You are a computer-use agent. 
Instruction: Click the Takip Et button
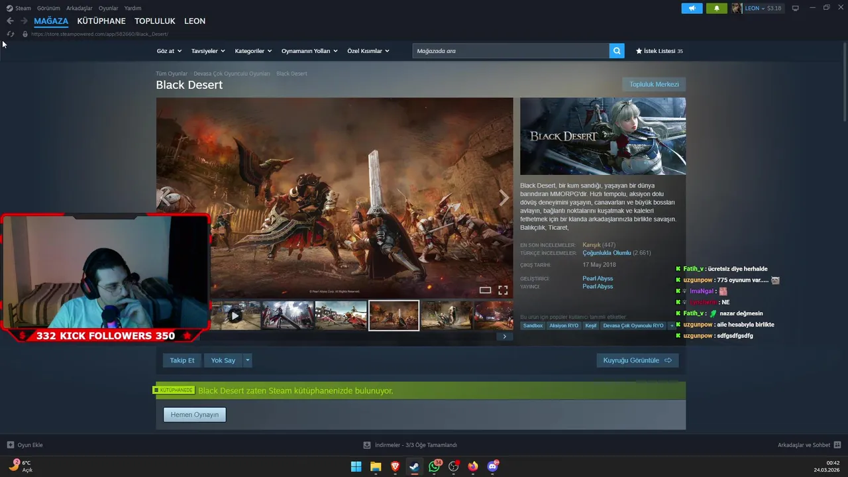tap(182, 360)
